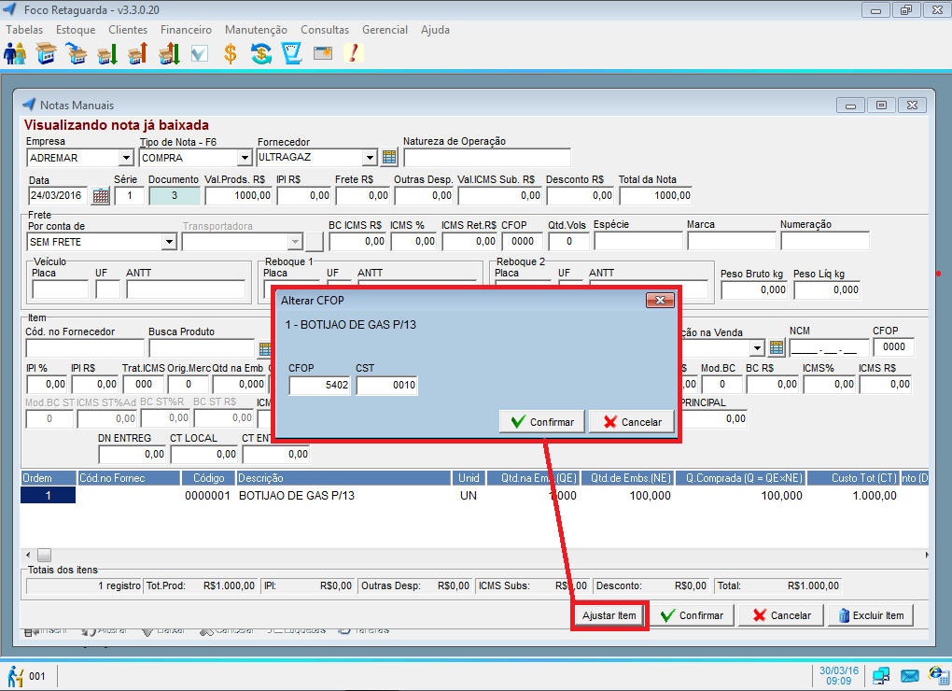Click the Desconto R$ field
Viewport: 952px width, 691px height.
click(x=581, y=195)
